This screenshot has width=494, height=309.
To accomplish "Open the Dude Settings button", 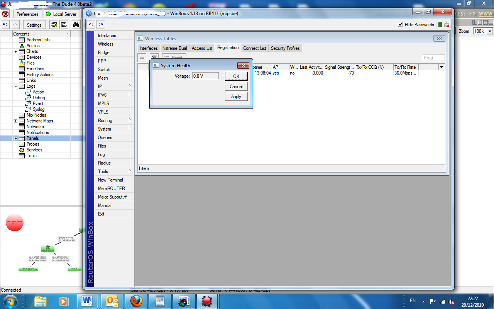I will tap(34, 25).
